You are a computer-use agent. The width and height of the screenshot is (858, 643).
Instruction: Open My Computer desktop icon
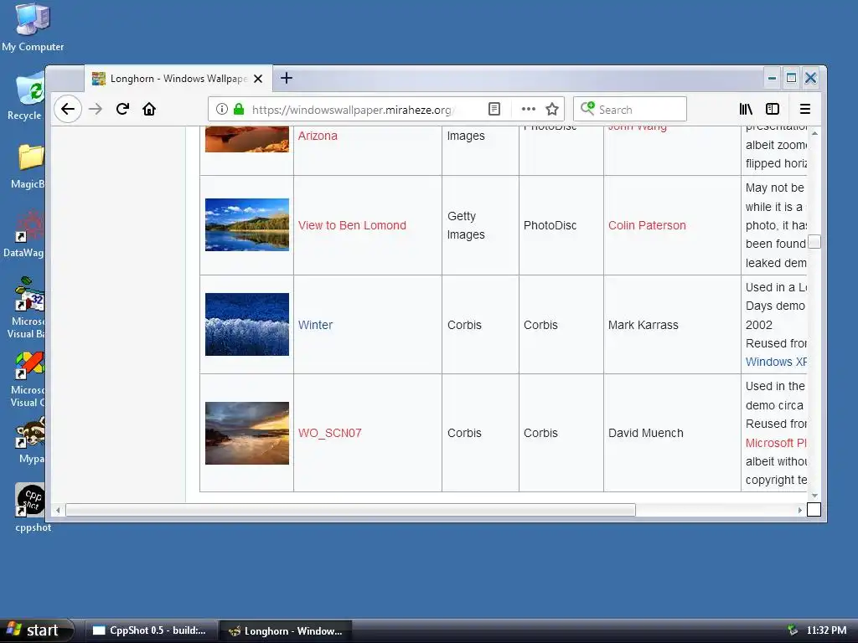pyautogui.click(x=33, y=28)
